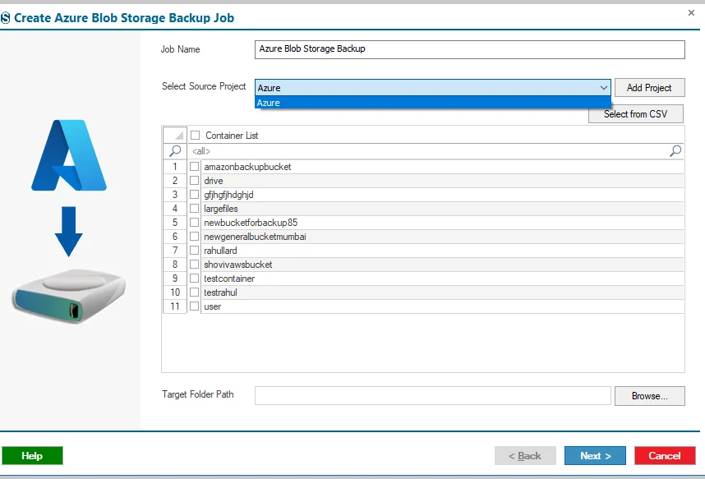Screen dimensions: 705x479
Task: Click the rahullard container name
Action: point(220,251)
